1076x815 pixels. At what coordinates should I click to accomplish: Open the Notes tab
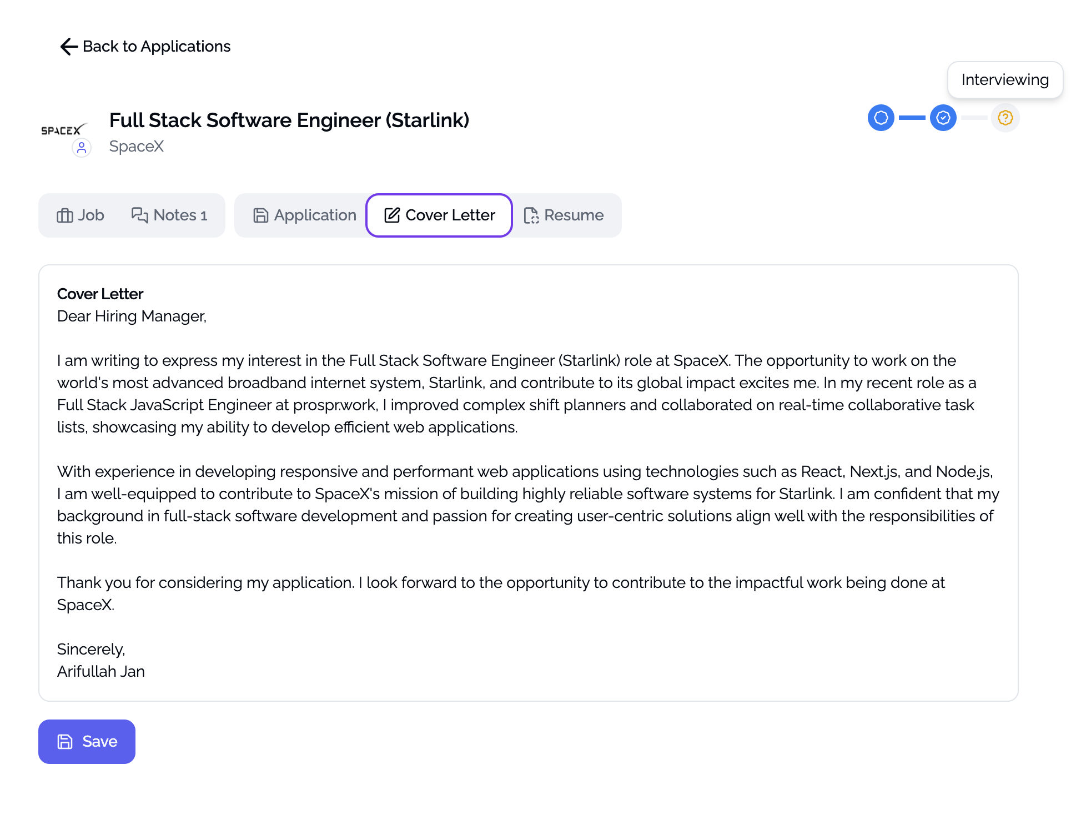[x=170, y=215]
